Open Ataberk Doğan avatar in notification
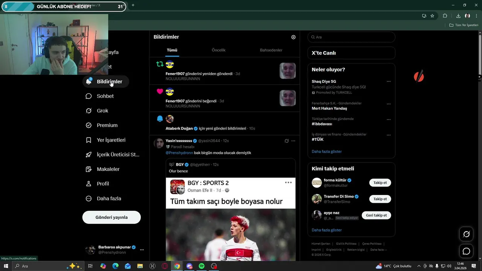The height and width of the screenshot is (271, 482). (x=170, y=119)
